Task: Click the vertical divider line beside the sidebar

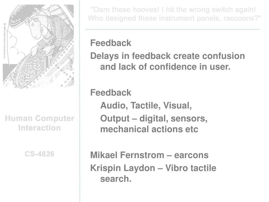Action: click(80, 101)
